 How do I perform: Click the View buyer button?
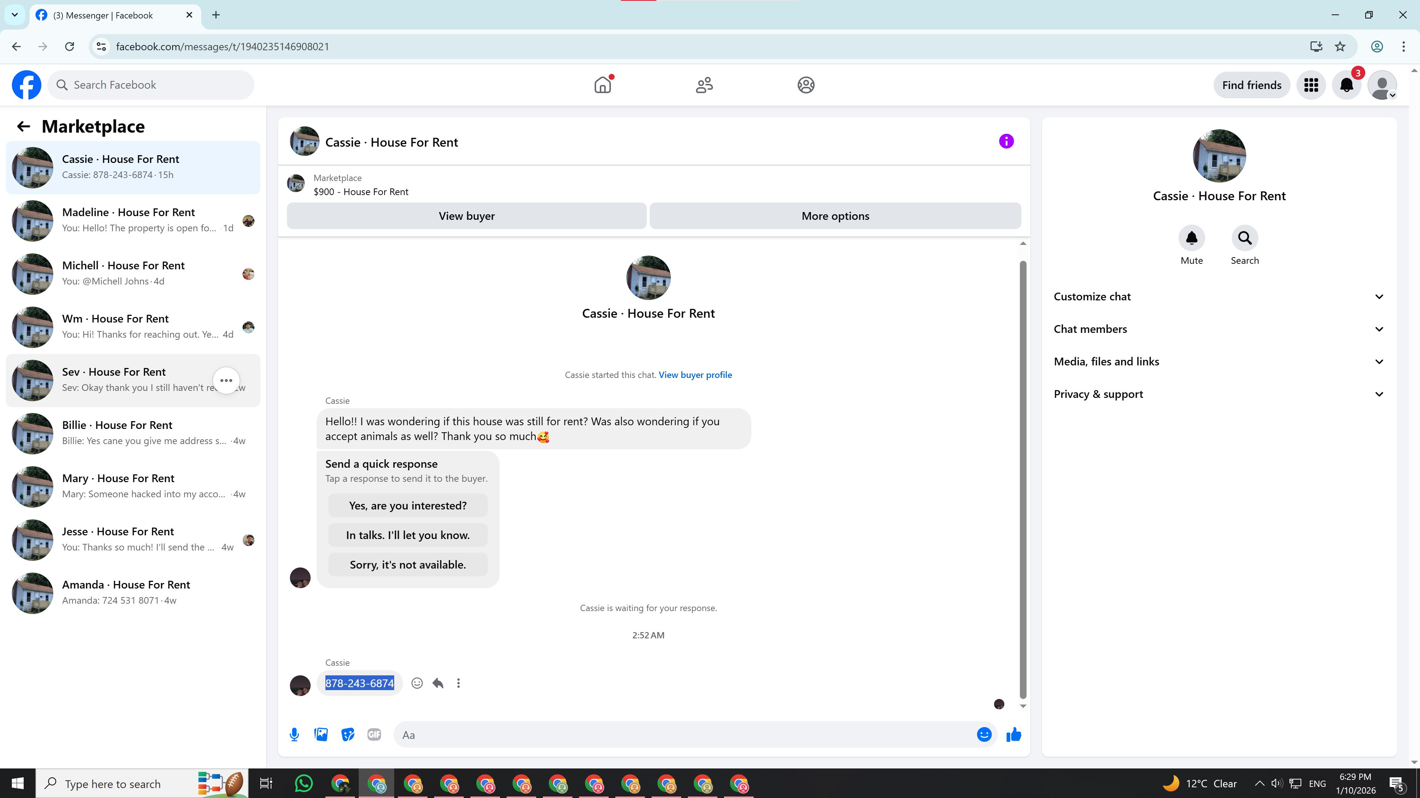pos(466,216)
